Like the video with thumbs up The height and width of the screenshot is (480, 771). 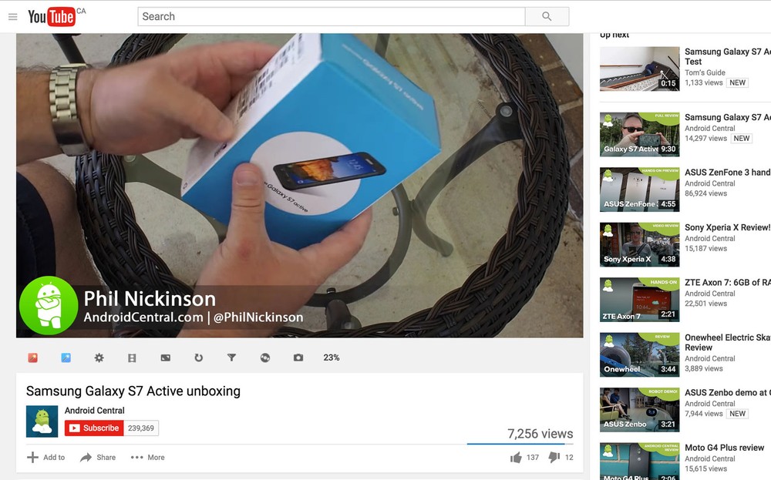[x=516, y=458]
